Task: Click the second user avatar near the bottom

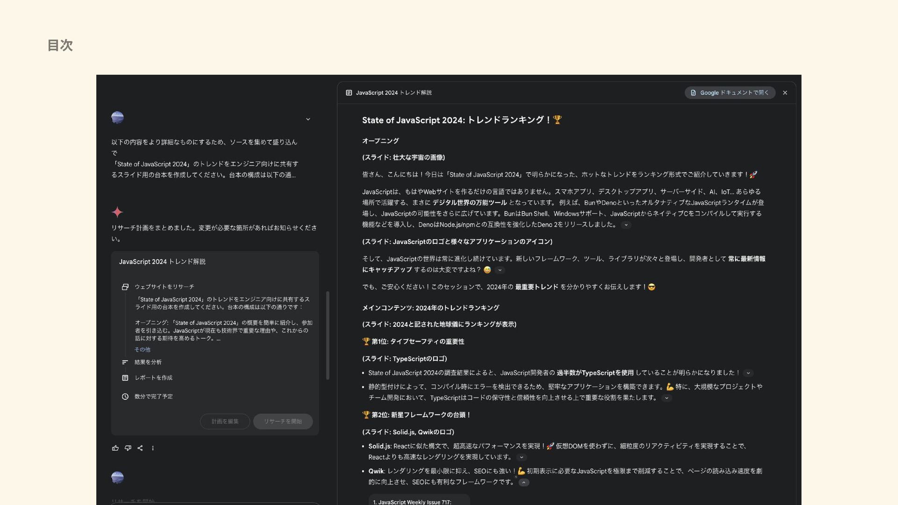Action: [117, 477]
